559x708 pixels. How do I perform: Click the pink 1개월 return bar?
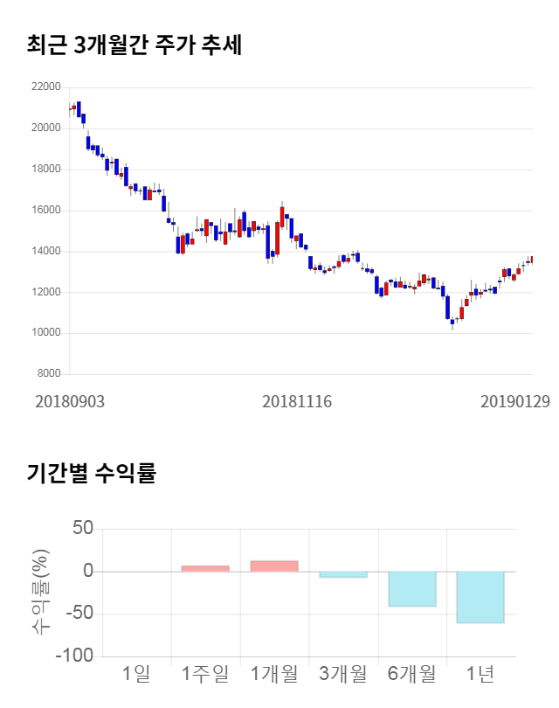[x=274, y=566]
